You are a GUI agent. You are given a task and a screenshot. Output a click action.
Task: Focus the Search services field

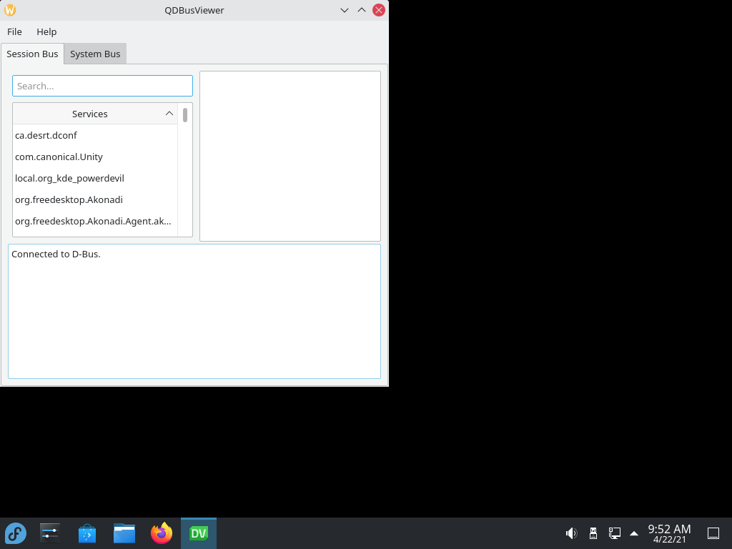pos(102,86)
